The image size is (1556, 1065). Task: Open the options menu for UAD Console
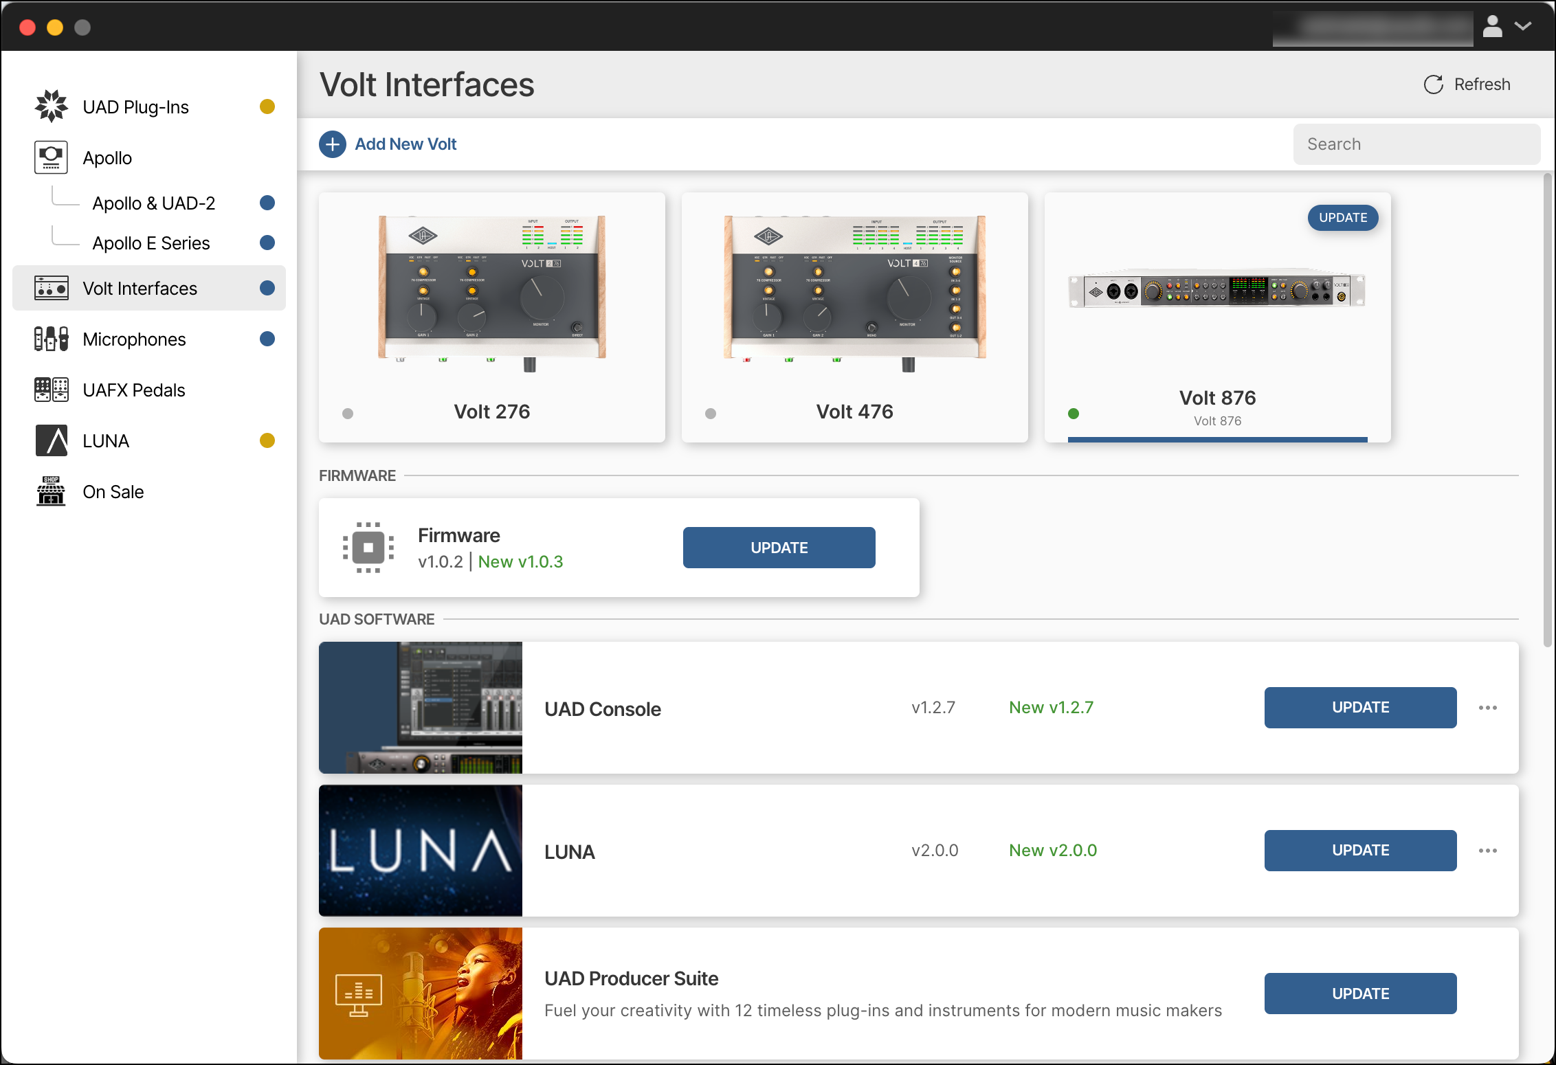(1488, 708)
